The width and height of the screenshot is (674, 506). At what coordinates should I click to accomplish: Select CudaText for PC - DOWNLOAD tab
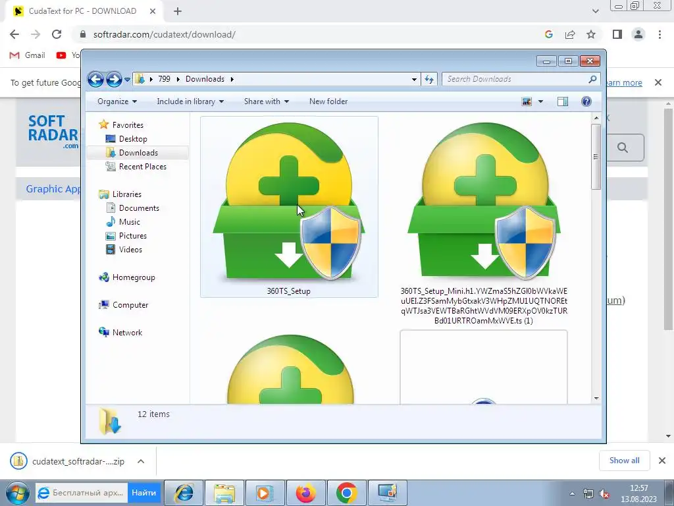(x=84, y=11)
